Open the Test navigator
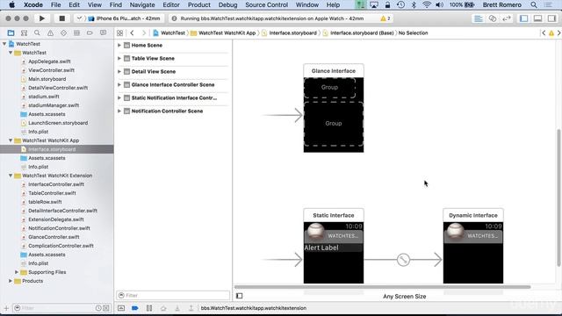The height and width of the screenshot is (316, 562). pyautogui.click(x=63, y=33)
